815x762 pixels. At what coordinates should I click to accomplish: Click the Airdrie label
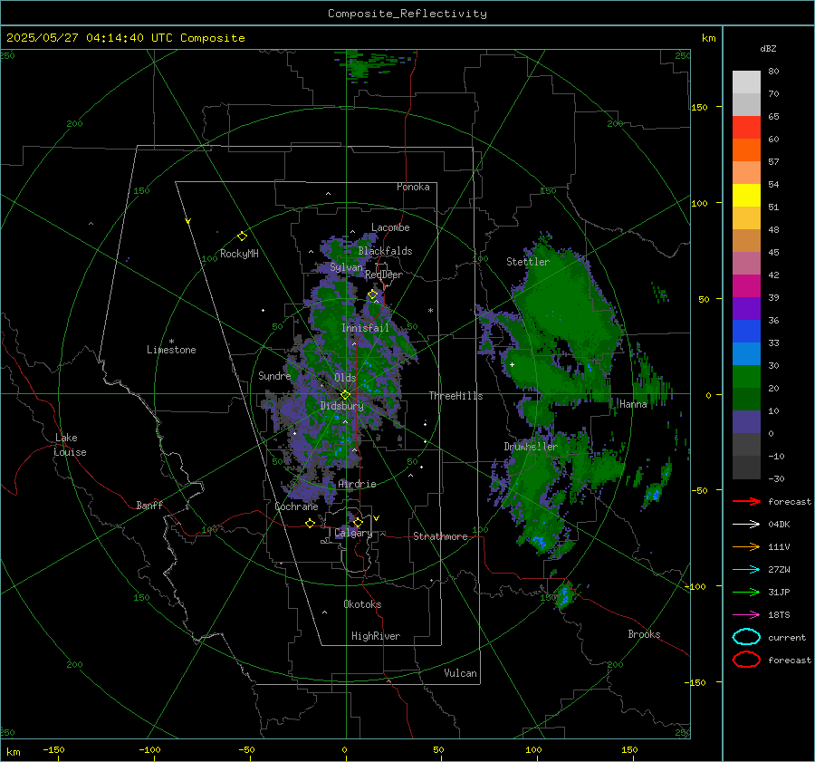click(x=357, y=484)
